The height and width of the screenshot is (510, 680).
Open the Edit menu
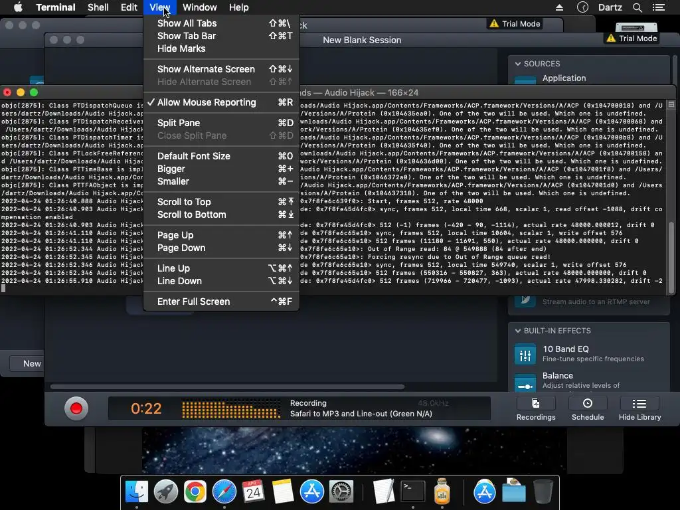pyautogui.click(x=129, y=7)
